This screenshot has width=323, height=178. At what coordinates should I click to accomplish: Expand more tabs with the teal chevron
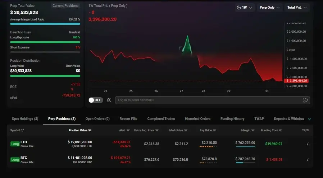tap(309, 119)
